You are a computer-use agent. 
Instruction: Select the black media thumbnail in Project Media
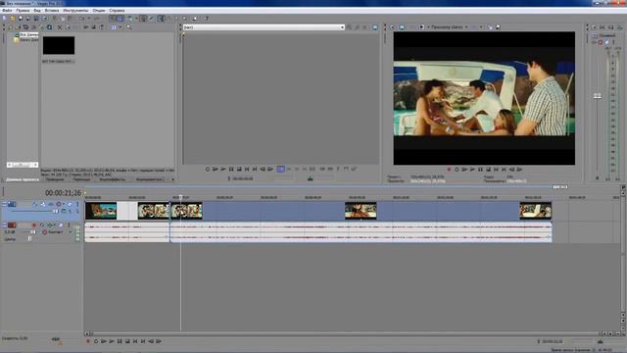(x=59, y=46)
